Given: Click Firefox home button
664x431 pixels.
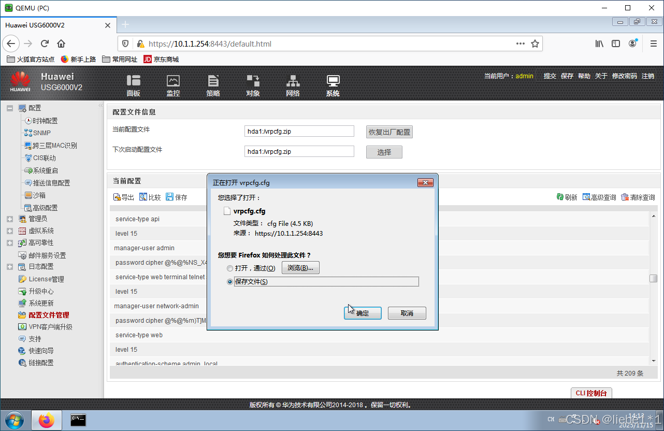Looking at the screenshot, I should pos(61,44).
